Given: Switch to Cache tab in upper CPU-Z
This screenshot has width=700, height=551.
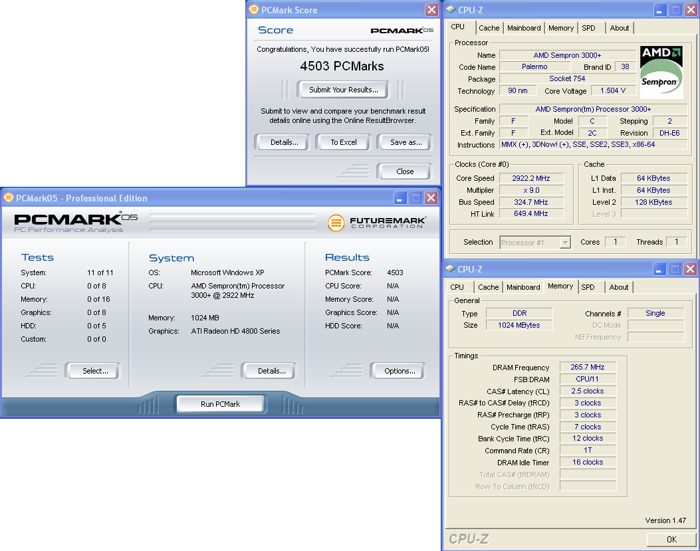Looking at the screenshot, I should [489, 28].
